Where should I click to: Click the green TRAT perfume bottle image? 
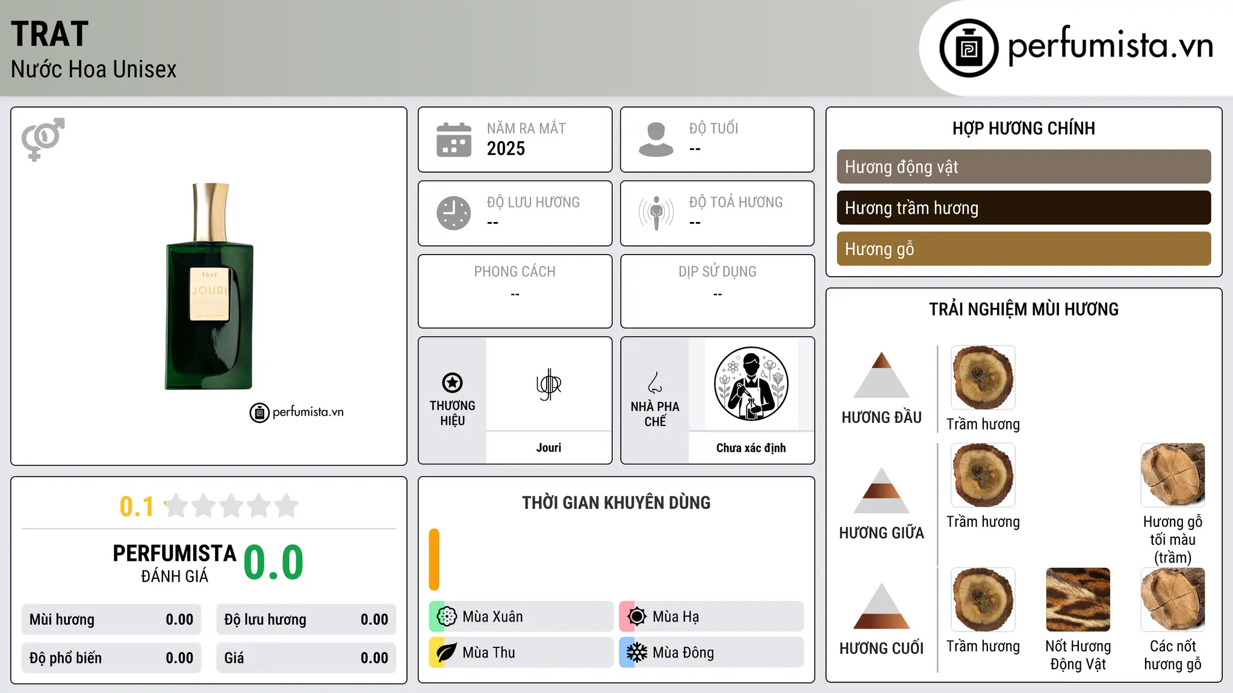coord(210,286)
